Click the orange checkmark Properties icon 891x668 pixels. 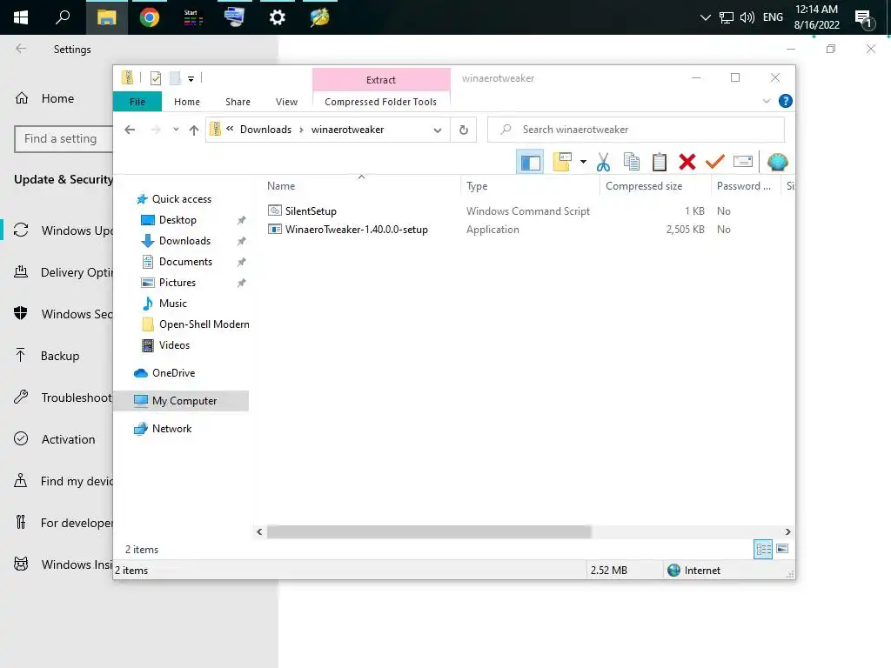click(714, 162)
